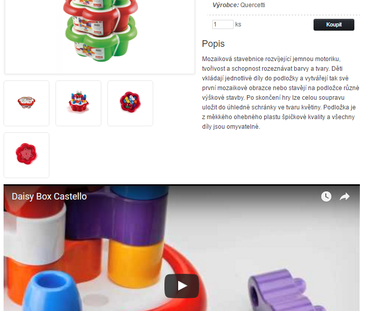
Task: Click the Popis section heading
Action: click(213, 44)
